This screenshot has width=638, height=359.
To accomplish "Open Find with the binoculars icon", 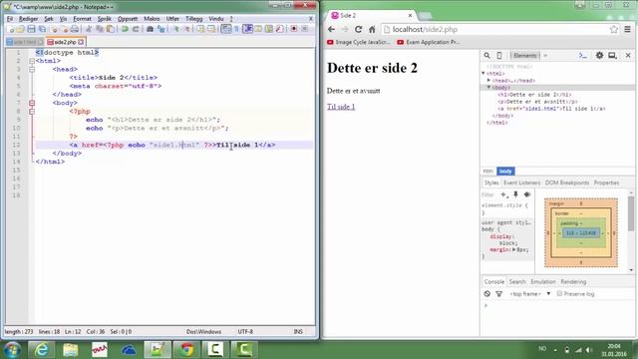I will pos(150,29).
